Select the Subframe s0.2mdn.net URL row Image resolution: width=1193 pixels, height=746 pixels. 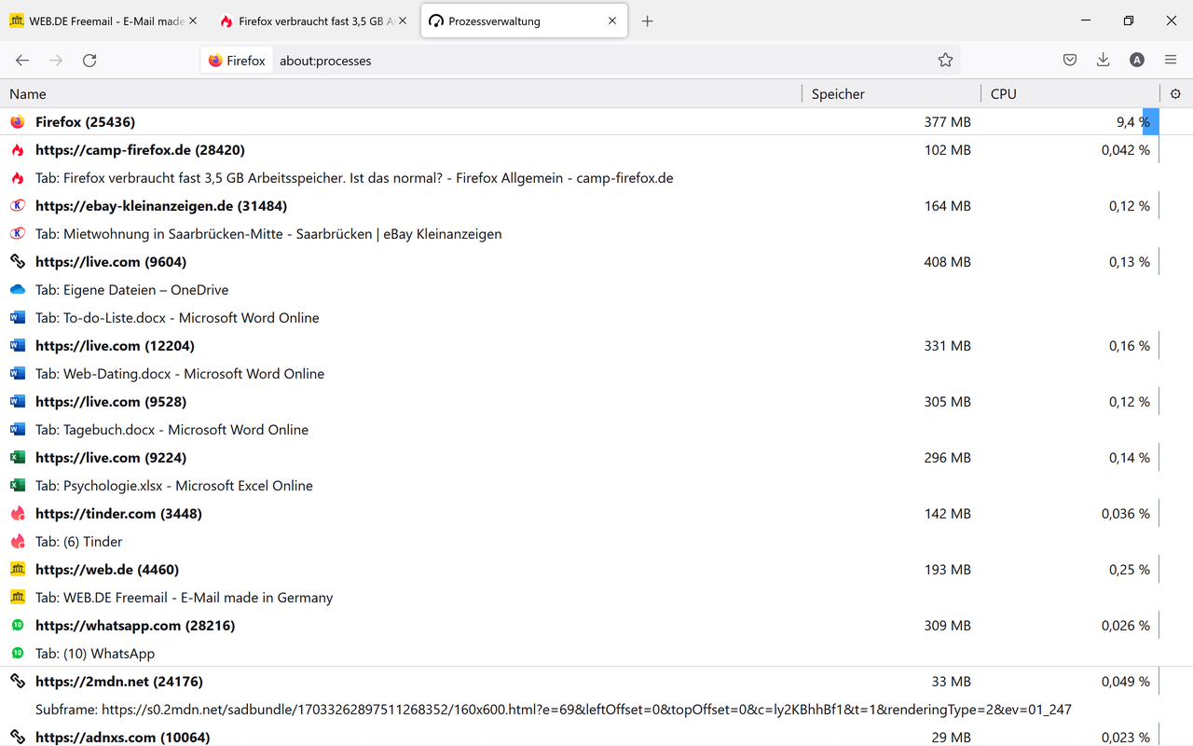(596, 710)
